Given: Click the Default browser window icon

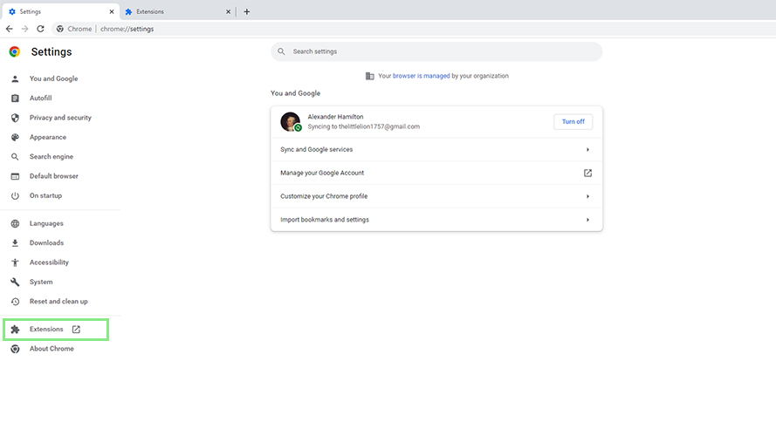Looking at the screenshot, I should (15, 176).
